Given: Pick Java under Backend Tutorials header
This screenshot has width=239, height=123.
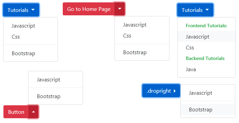Looking at the screenshot, I should tap(206, 70).
